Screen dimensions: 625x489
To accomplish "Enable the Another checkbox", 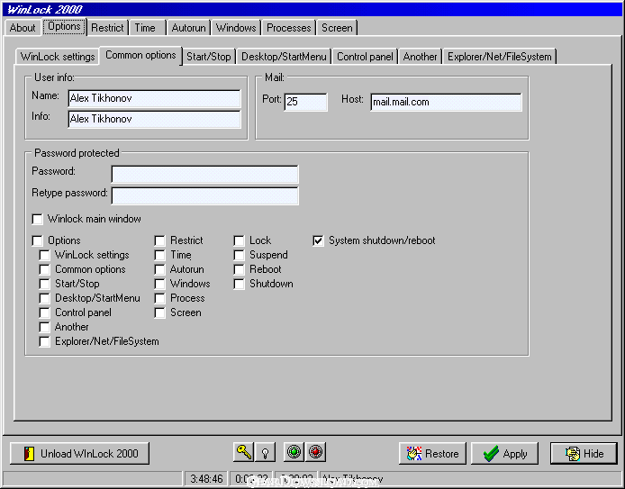I will (45, 327).
